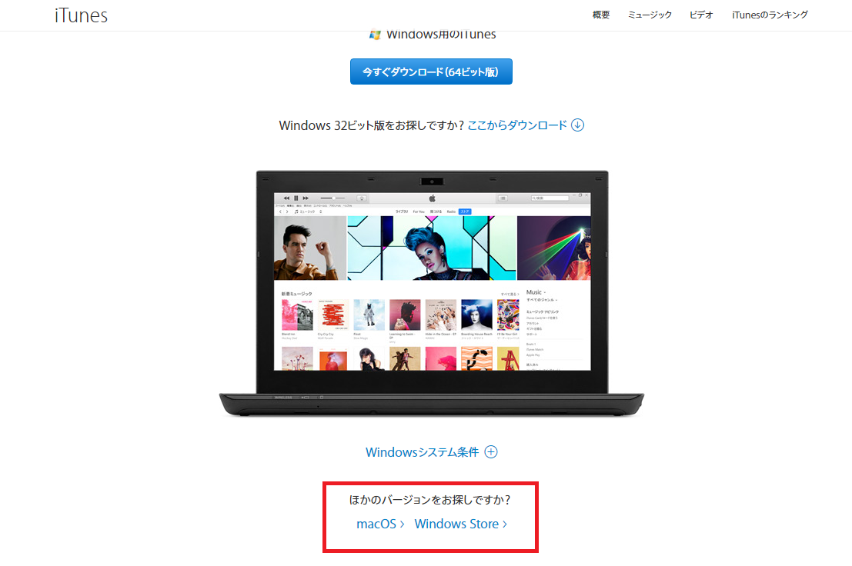Screen dimensions: 852x566
Task: Click the circled down-arrow download icon
Action: 577,125
